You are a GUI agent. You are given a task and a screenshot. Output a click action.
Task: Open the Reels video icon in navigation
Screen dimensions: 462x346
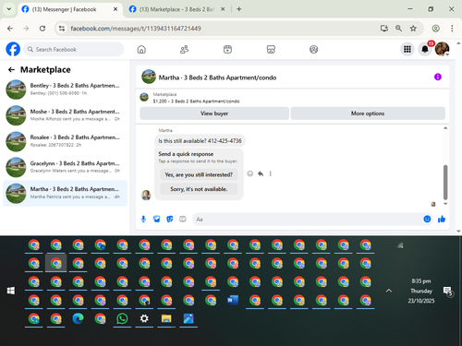[x=227, y=50]
